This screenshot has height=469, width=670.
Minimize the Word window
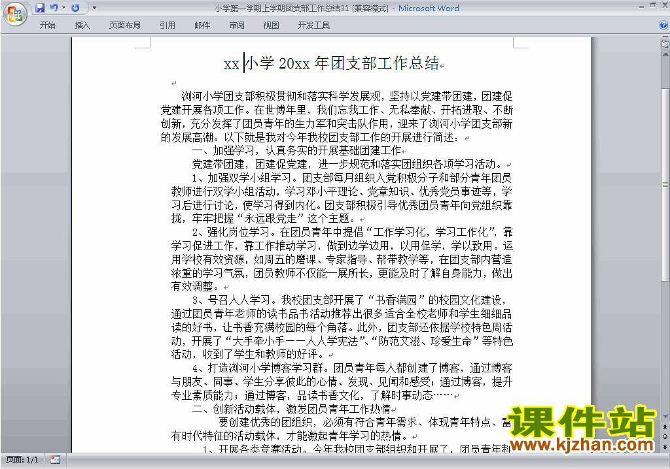[641, 7]
